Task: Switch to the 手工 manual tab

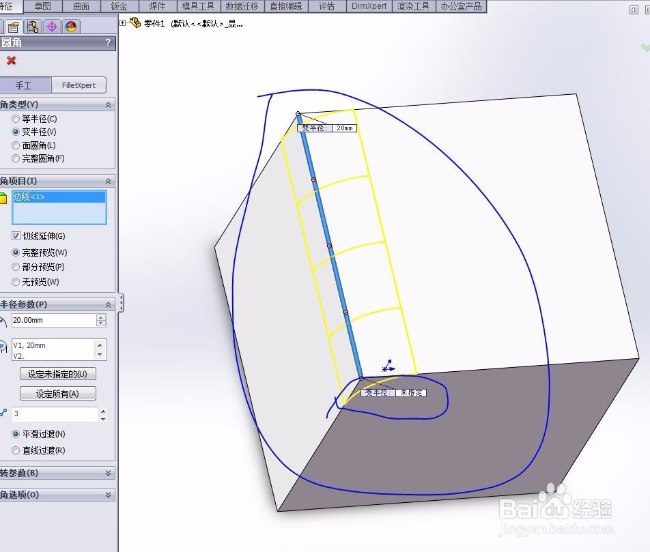Action: [26, 85]
